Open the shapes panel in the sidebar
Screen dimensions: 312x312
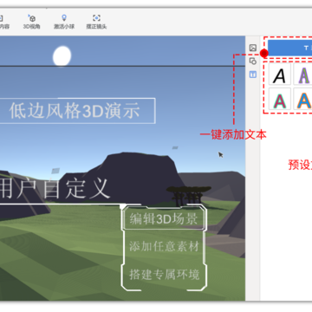[253, 61]
